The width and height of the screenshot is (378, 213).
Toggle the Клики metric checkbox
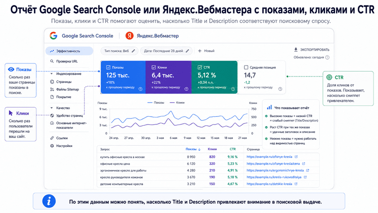[x=154, y=67]
